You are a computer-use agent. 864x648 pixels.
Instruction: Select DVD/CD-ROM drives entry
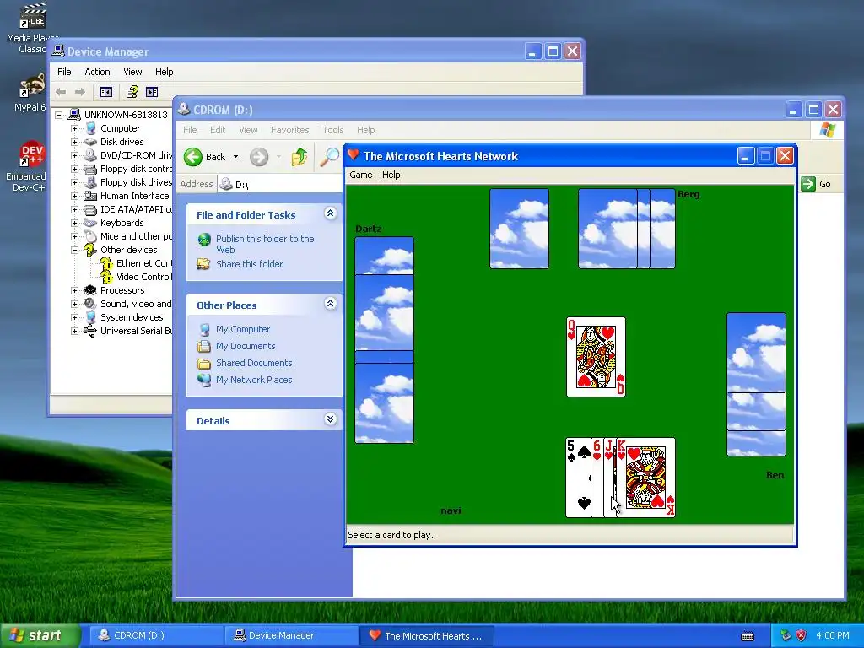(136, 155)
